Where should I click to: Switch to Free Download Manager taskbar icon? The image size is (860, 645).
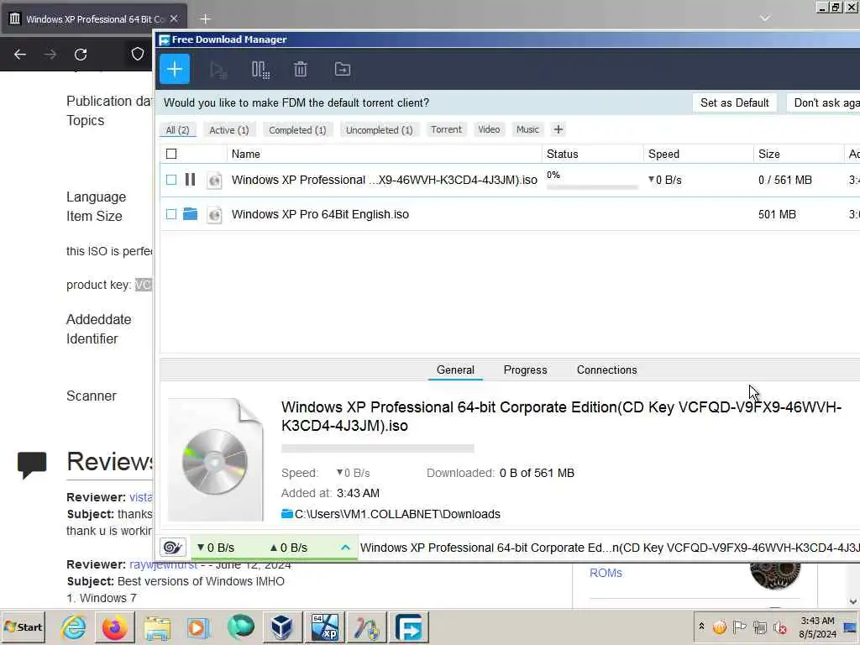(409, 627)
